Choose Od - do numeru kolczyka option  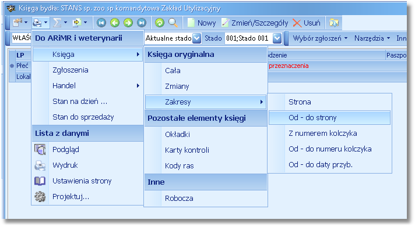[329, 149]
